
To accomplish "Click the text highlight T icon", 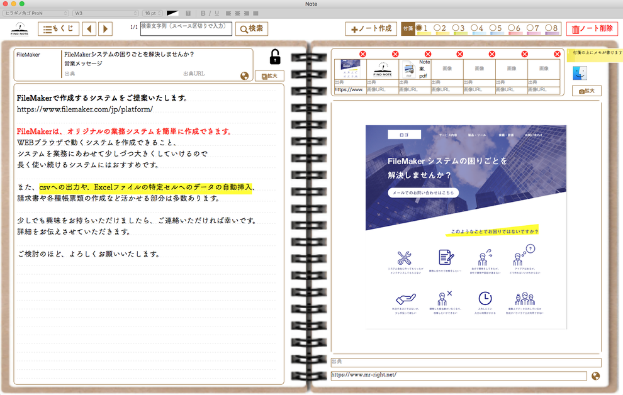I will 188,13.
